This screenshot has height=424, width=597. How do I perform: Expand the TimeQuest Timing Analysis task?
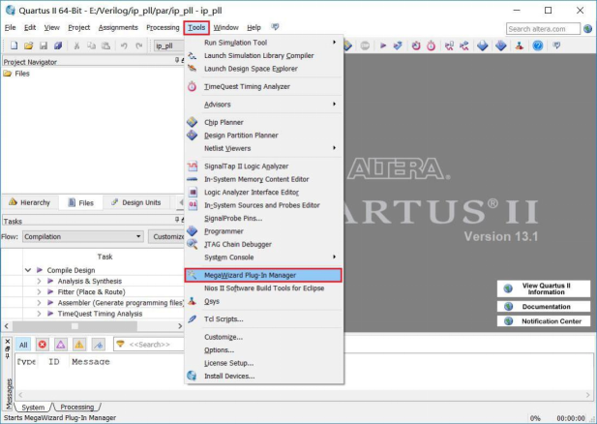click(x=39, y=314)
